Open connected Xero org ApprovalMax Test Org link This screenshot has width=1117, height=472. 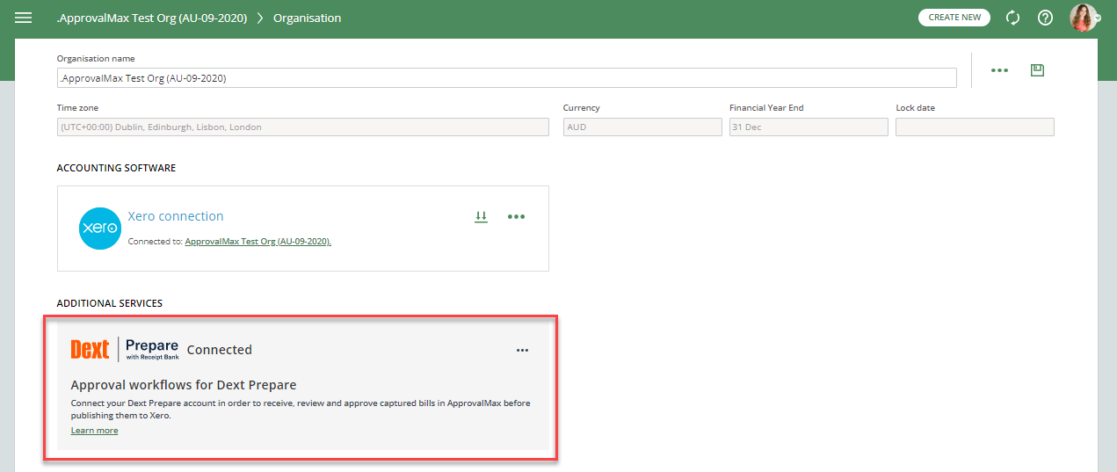pyautogui.click(x=257, y=241)
